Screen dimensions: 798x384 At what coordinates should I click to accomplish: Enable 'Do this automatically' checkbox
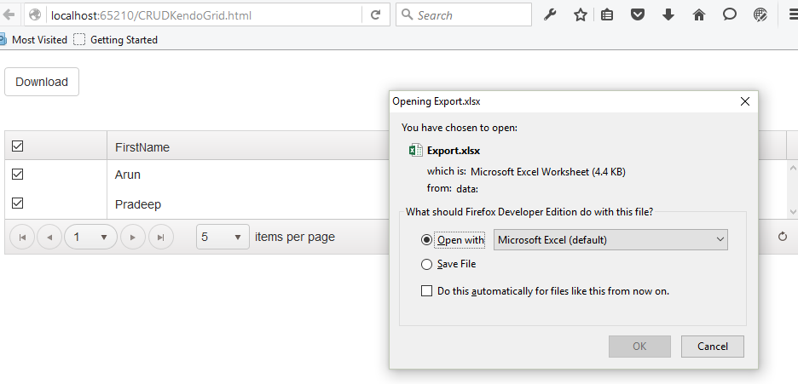[427, 291]
